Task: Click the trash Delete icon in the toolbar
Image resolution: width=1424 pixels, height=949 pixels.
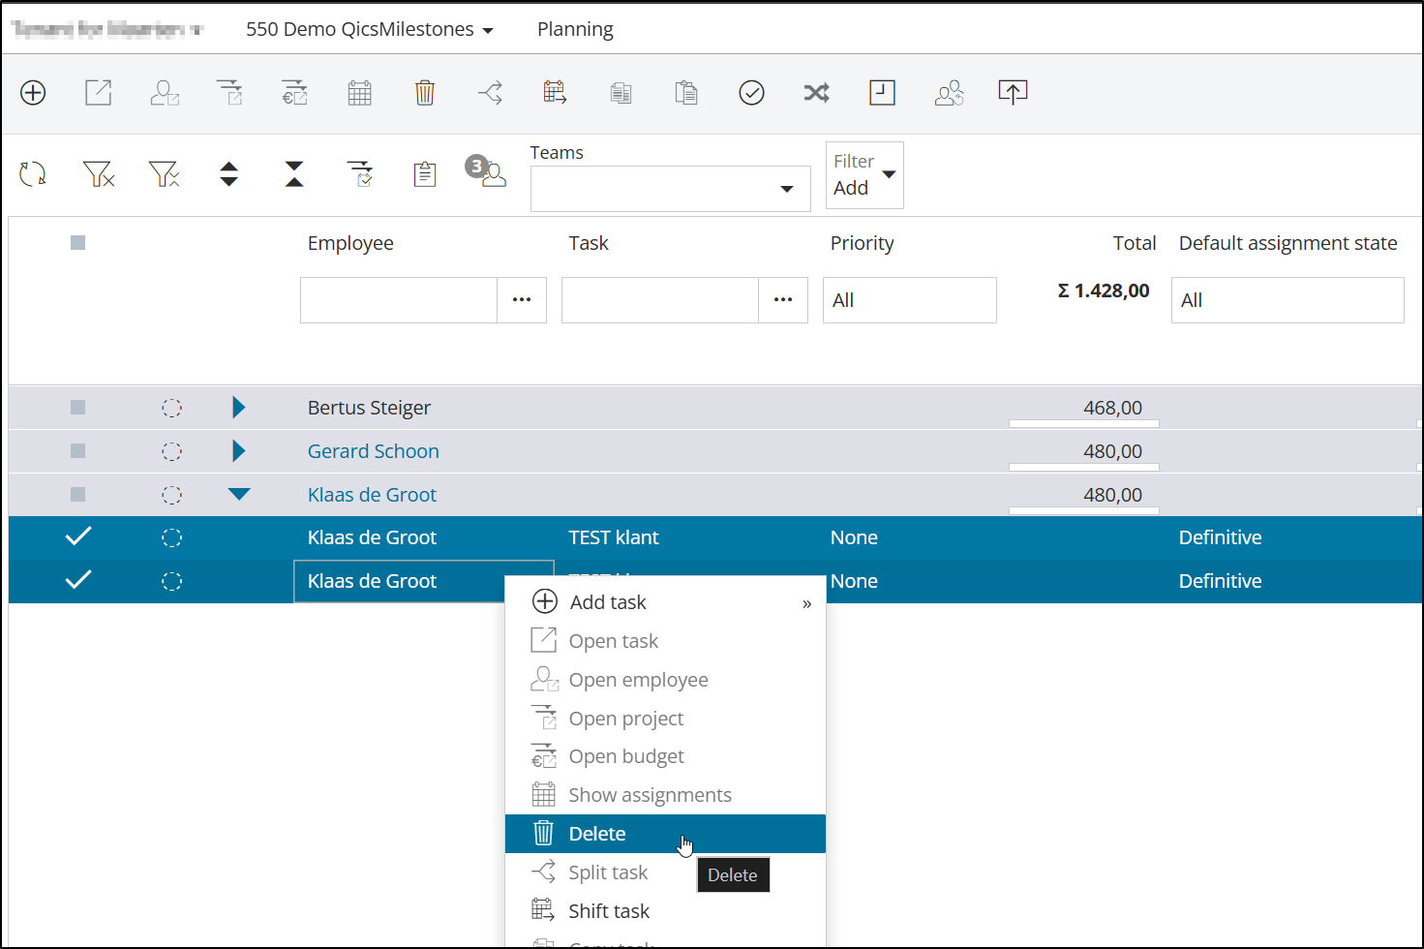Action: 425,93
